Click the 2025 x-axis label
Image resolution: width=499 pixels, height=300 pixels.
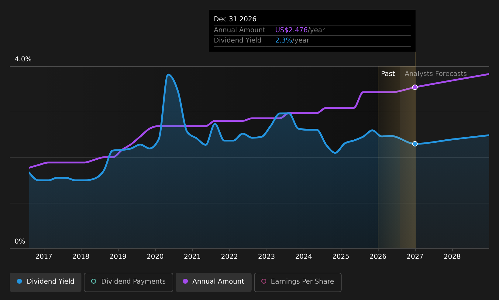pyautogui.click(x=341, y=257)
